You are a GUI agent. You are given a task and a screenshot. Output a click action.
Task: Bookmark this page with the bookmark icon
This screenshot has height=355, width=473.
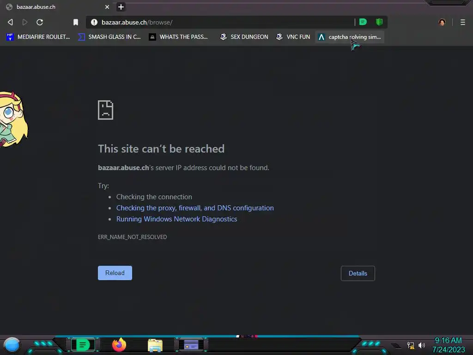pos(76,22)
